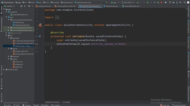The height and width of the screenshot is (106, 190).
Task: Click onCreate() in editor breadcrumb bar
Action: (66, 102)
